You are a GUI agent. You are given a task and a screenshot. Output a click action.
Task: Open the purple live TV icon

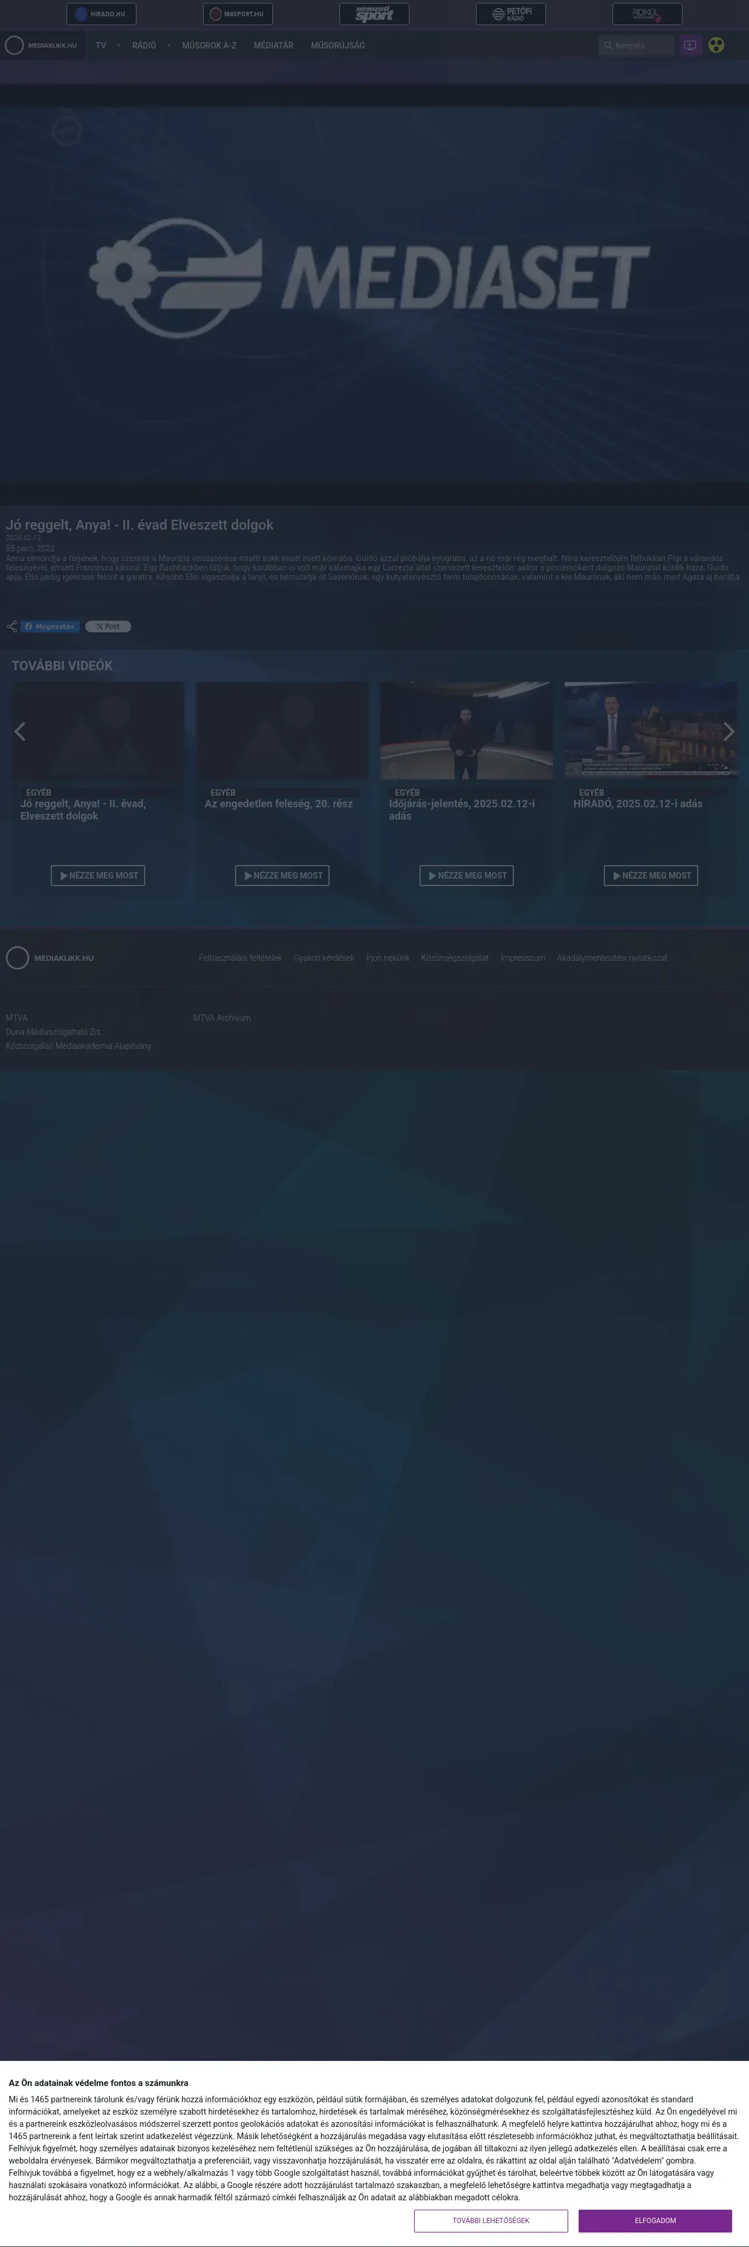[691, 45]
